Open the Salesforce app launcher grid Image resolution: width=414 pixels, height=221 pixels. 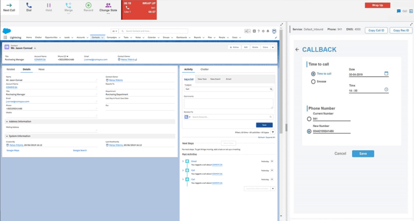(x=5, y=38)
